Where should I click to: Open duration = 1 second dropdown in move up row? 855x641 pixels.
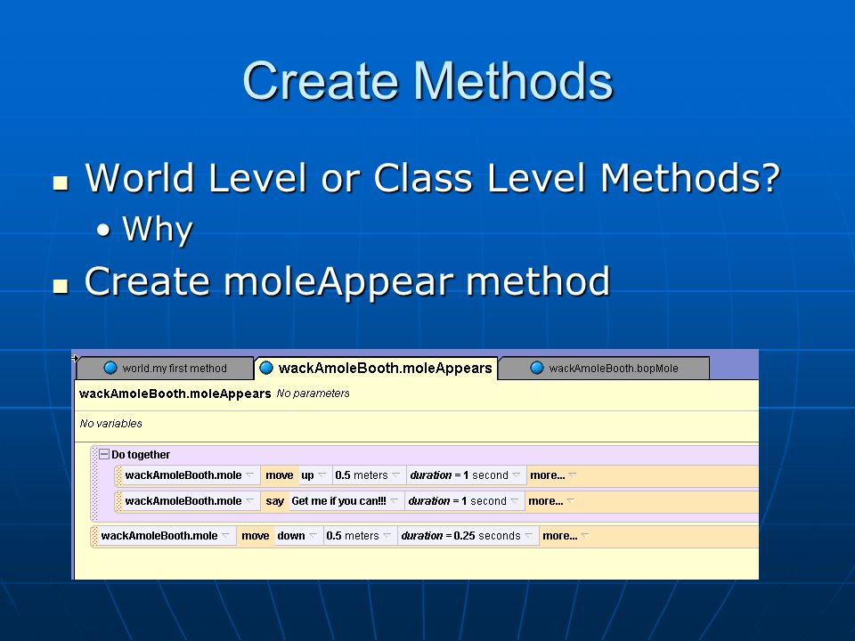pos(465,475)
